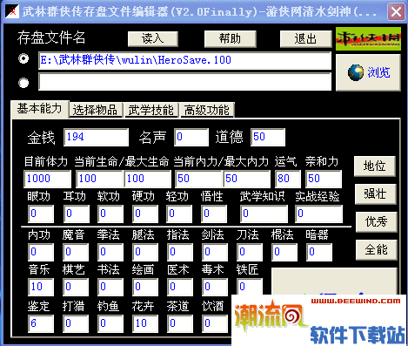
Task: Click the 金钱 money input field
Action: coord(96,137)
